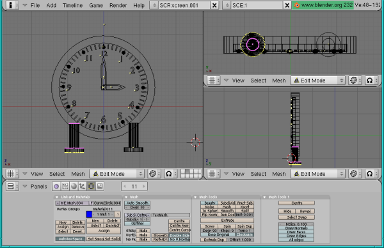Viewport: 384px width, 248px height.
Task: Click the blender.org logo link
Action: [x=323, y=5]
